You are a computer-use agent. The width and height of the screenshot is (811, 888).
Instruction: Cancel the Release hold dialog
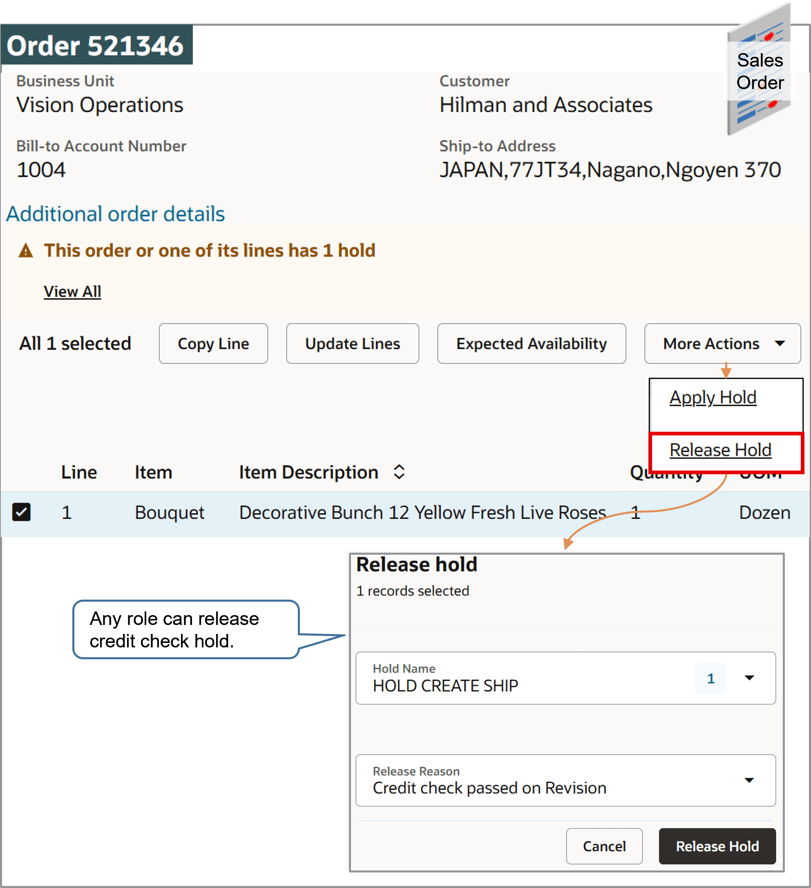click(x=604, y=846)
